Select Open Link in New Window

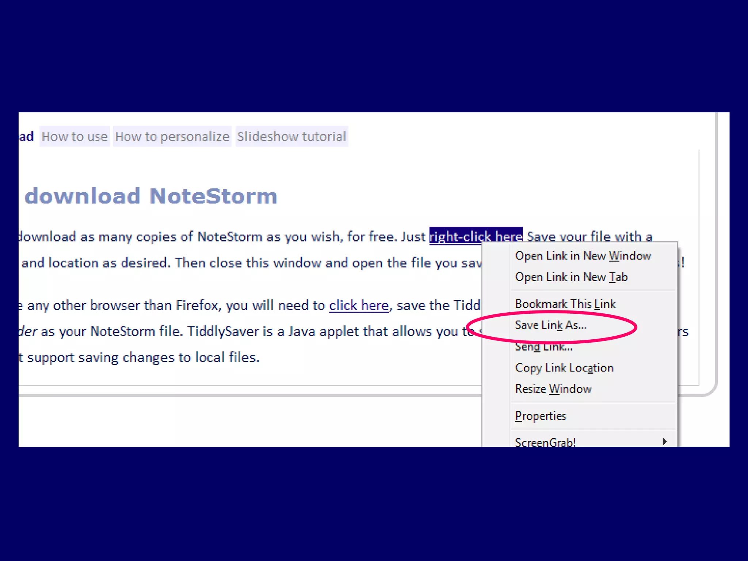coord(583,256)
